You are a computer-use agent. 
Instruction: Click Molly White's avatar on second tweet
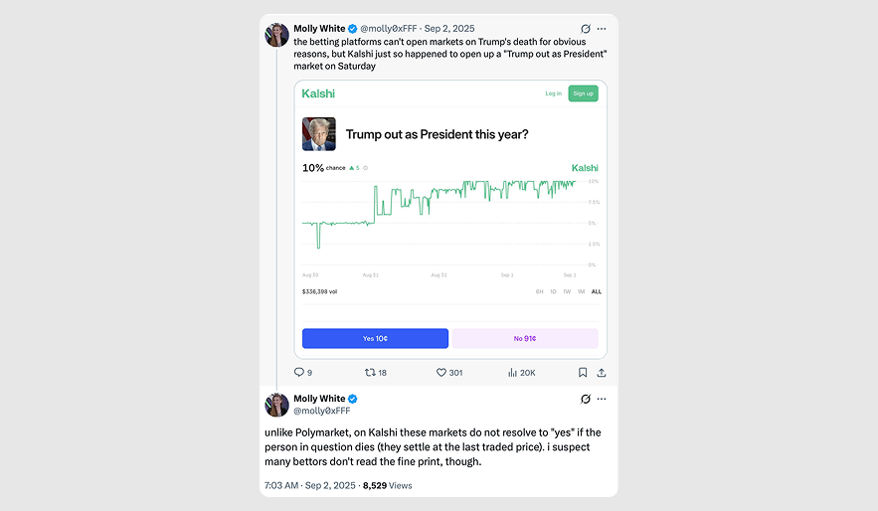click(x=276, y=405)
